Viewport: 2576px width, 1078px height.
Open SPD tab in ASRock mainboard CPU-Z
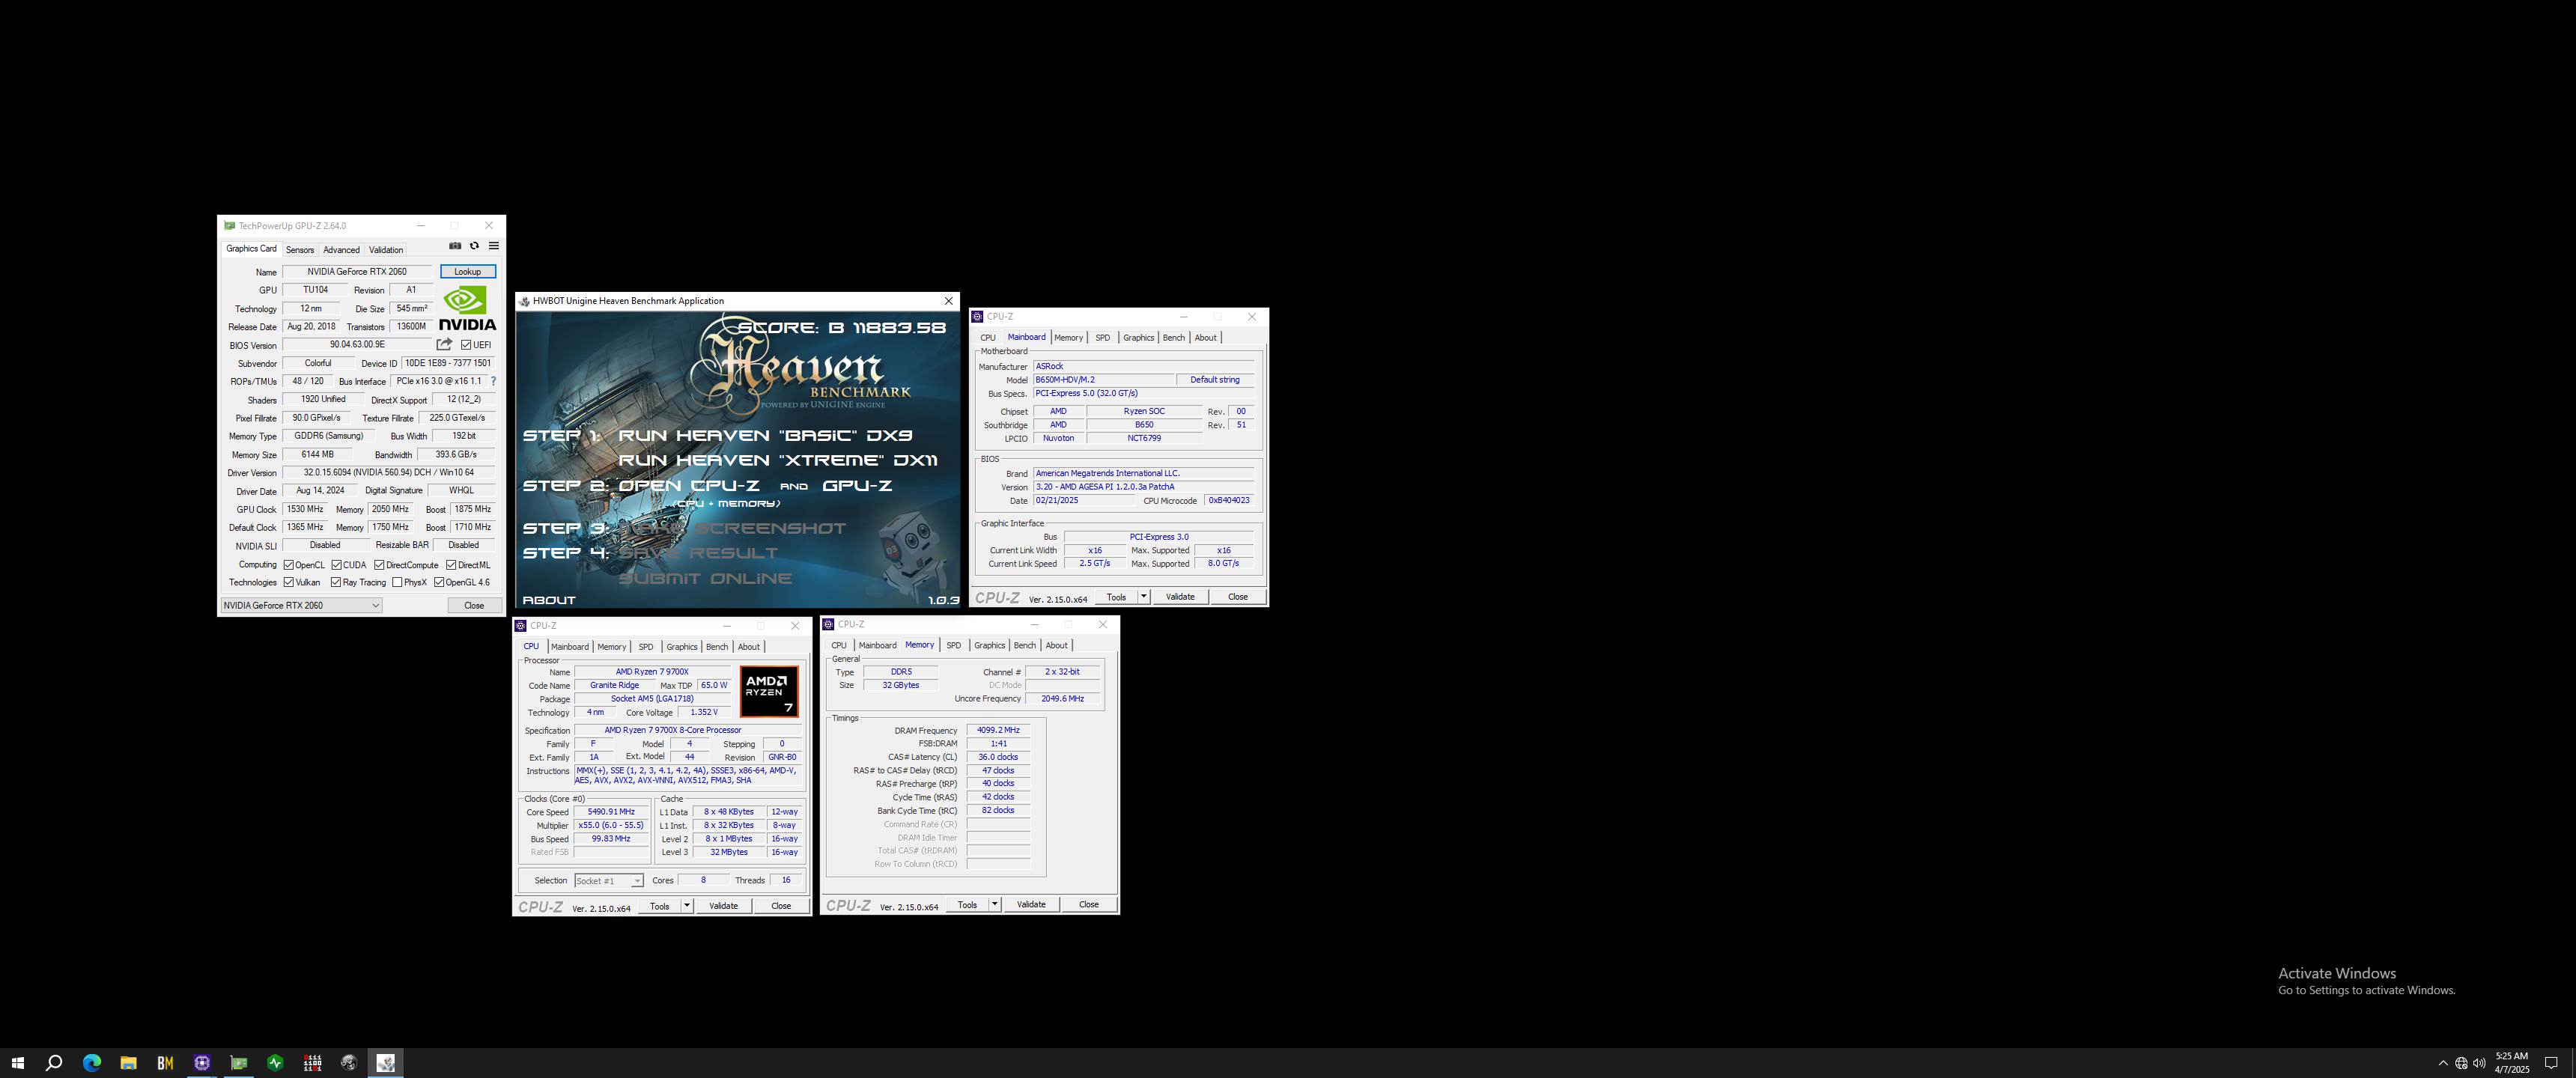click(1102, 338)
